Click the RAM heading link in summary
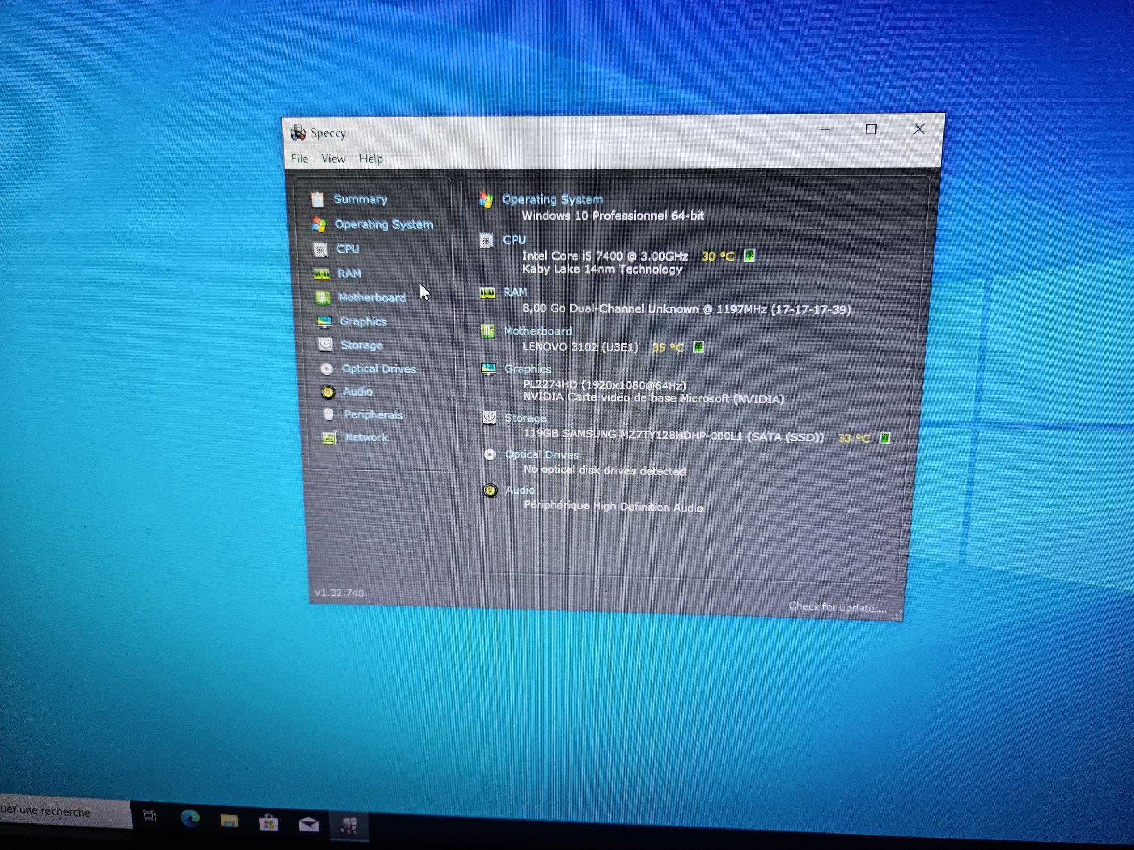The image size is (1134, 850). 515,292
